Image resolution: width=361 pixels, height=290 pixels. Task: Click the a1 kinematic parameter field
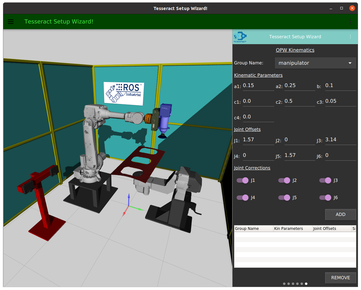pyautogui.click(x=258, y=85)
